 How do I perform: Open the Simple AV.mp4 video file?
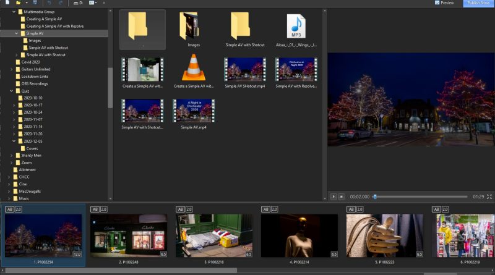pos(193,111)
